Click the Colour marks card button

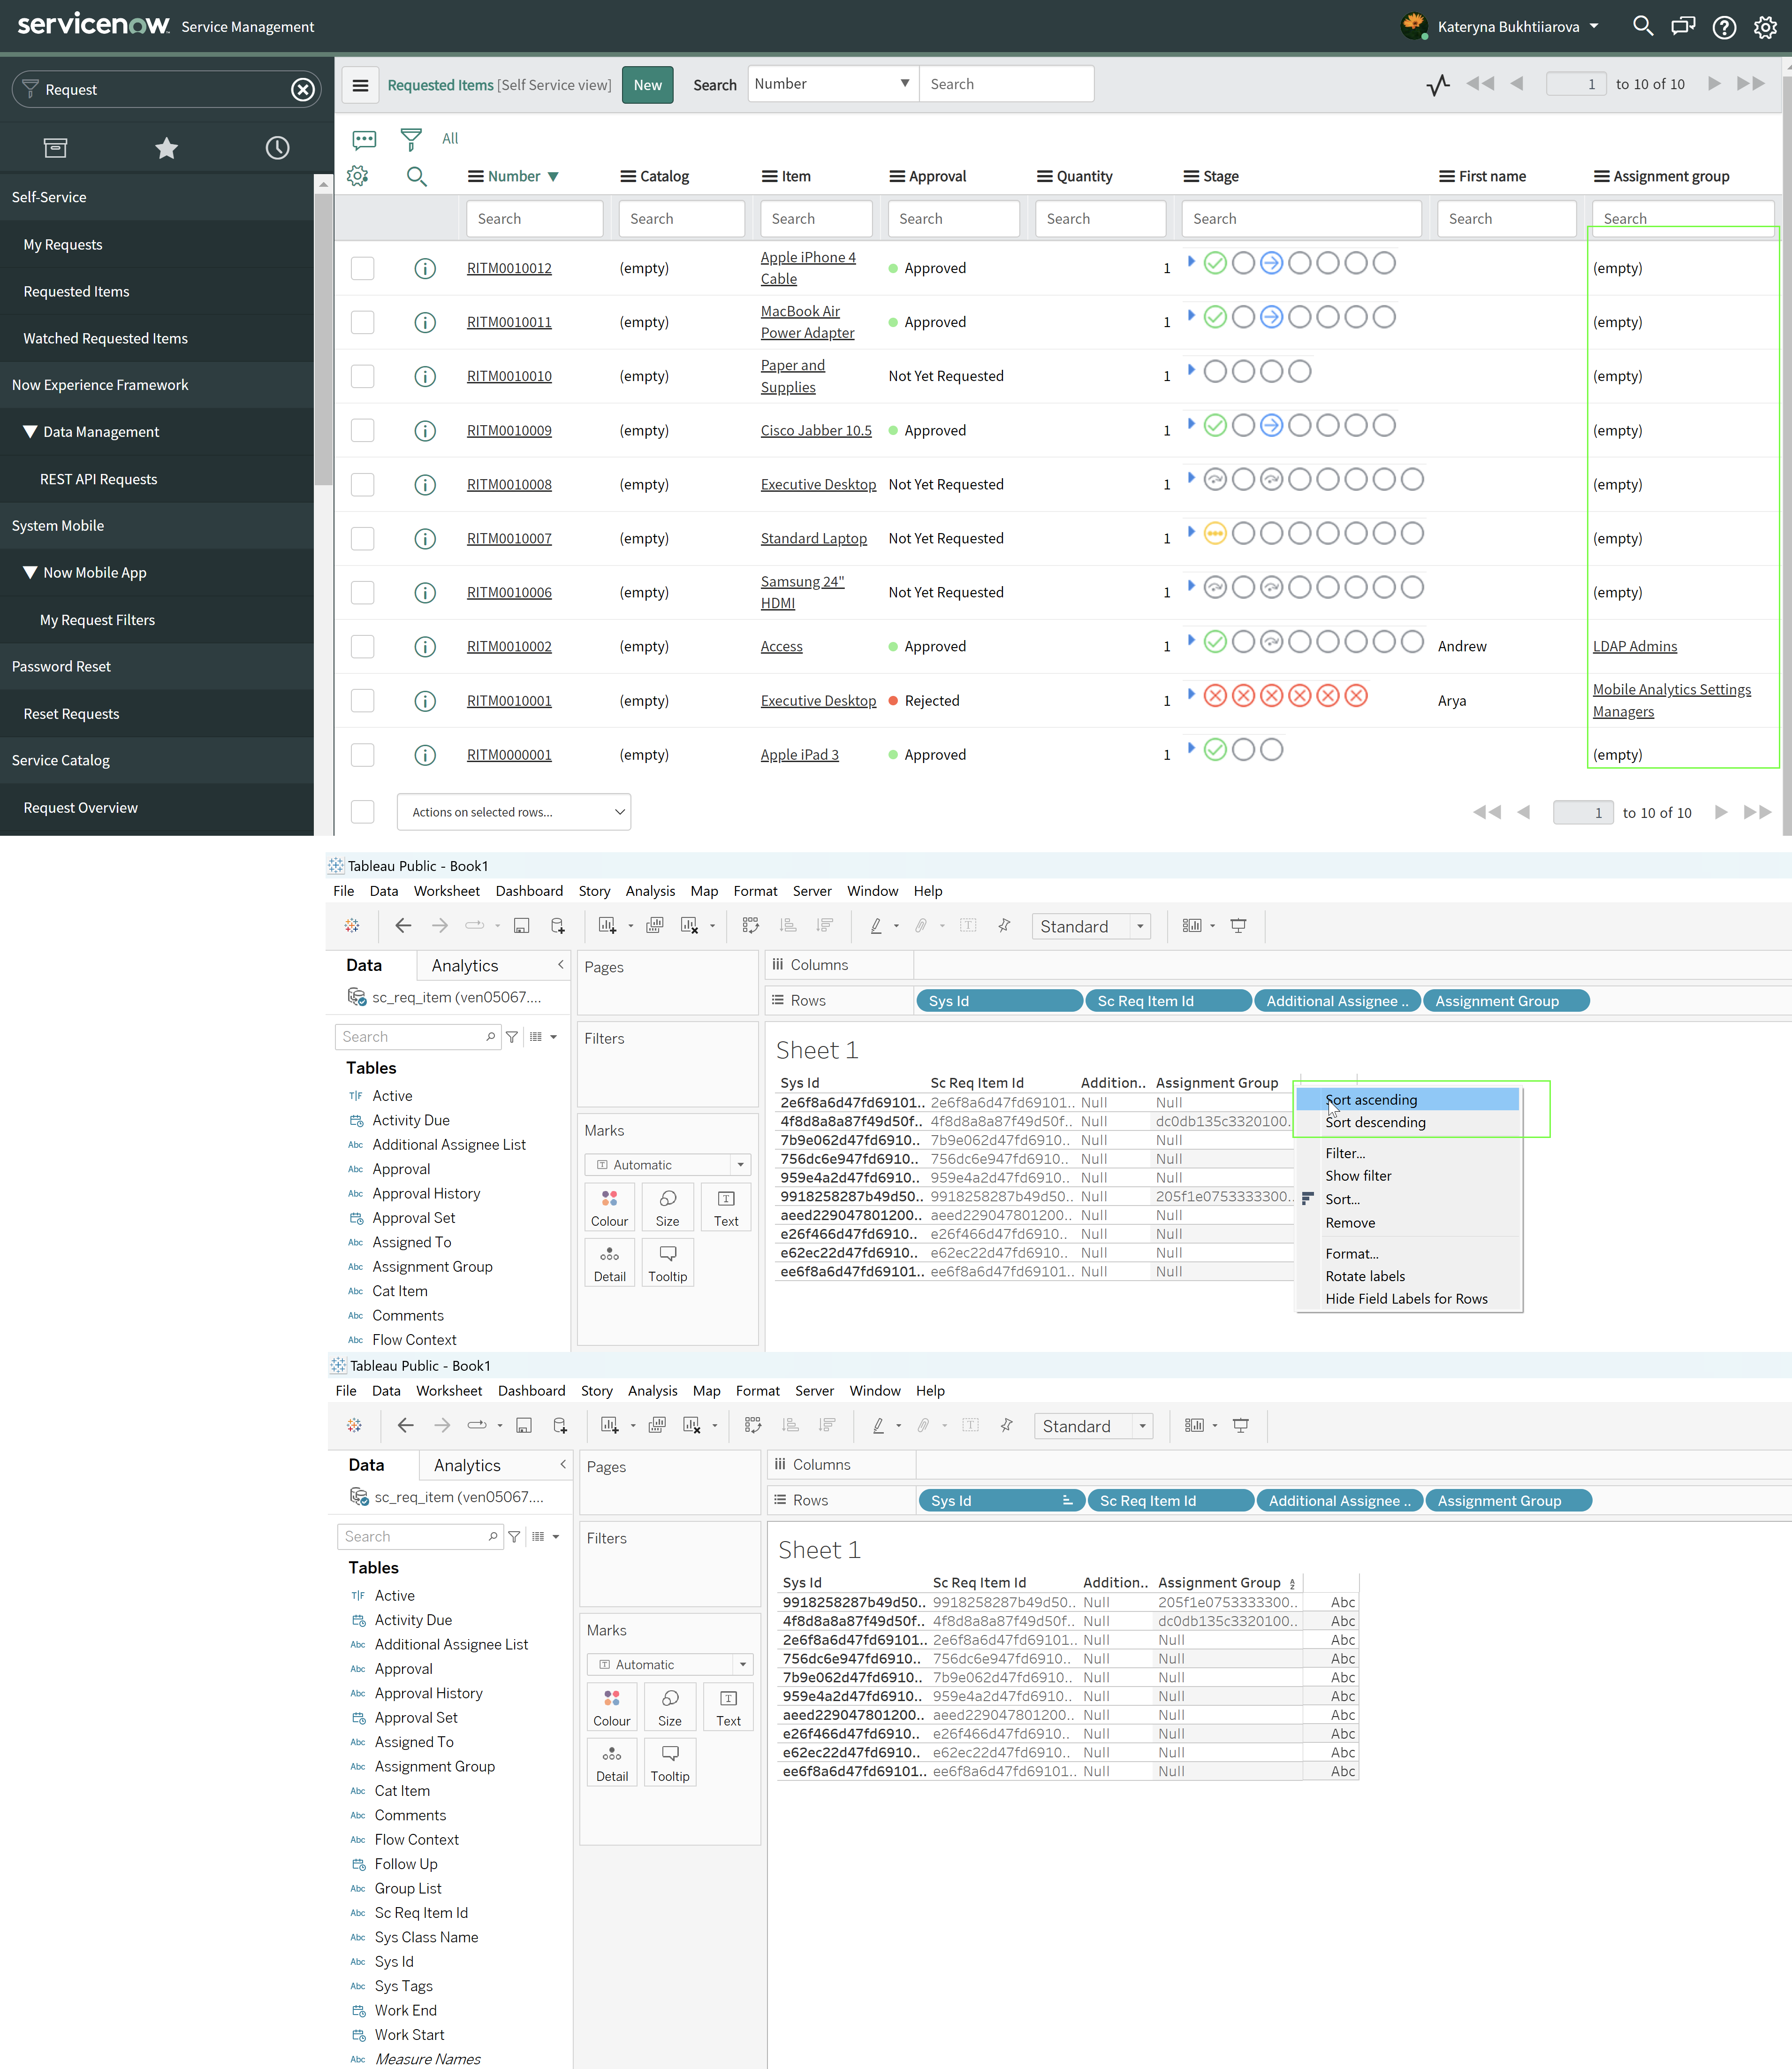point(609,1207)
